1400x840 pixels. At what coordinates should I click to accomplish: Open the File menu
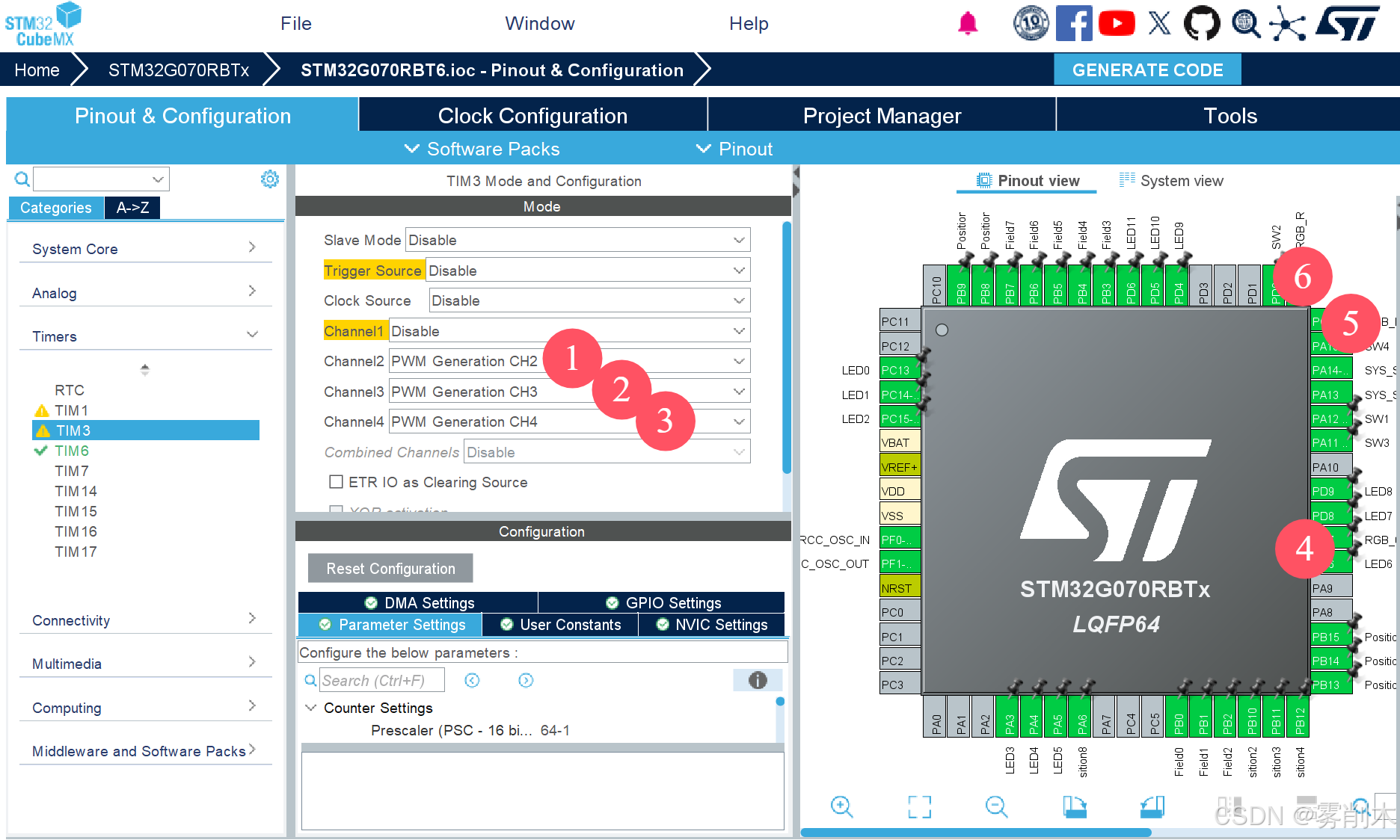(x=296, y=23)
